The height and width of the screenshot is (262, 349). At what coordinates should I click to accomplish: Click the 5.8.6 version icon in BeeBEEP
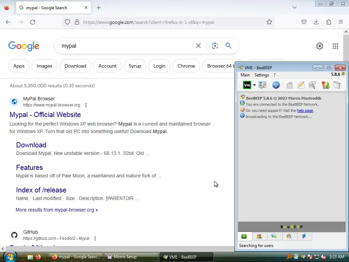[343, 74]
